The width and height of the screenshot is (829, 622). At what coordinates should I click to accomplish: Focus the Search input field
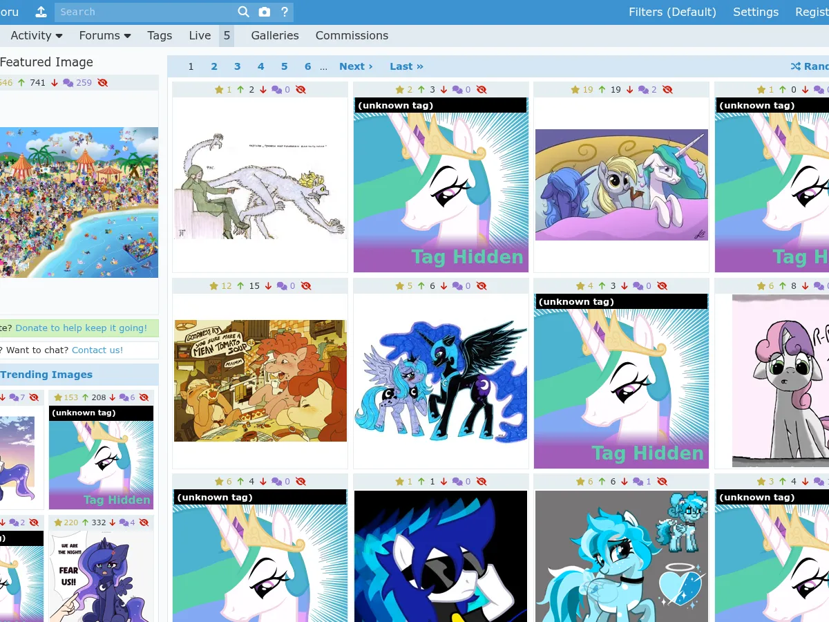144,12
